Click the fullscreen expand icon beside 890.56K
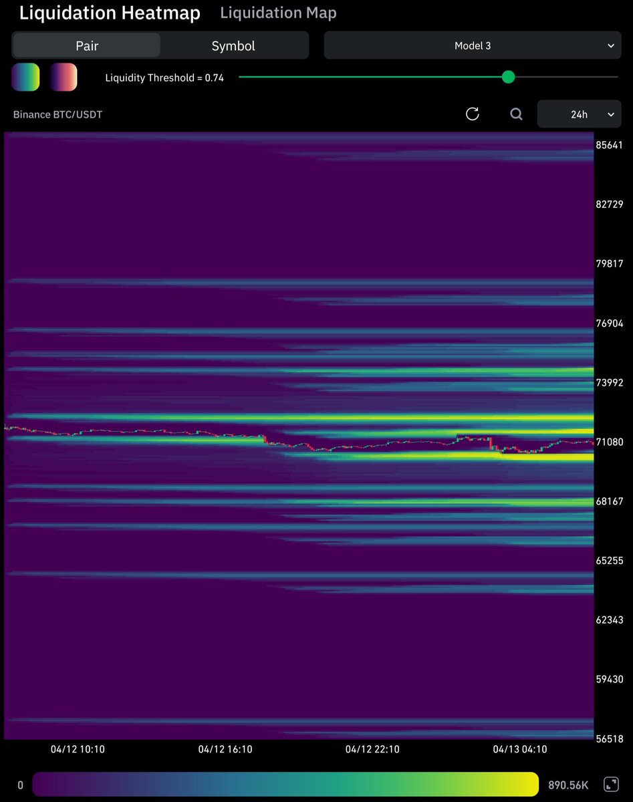Image resolution: width=633 pixels, height=802 pixels. pyautogui.click(x=610, y=785)
